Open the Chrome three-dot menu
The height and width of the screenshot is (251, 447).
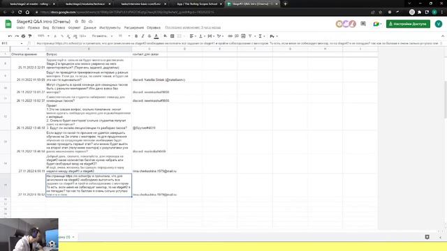click(x=442, y=13)
